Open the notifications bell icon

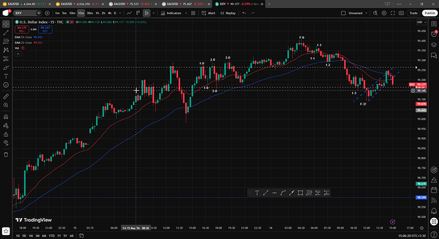point(434,210)
